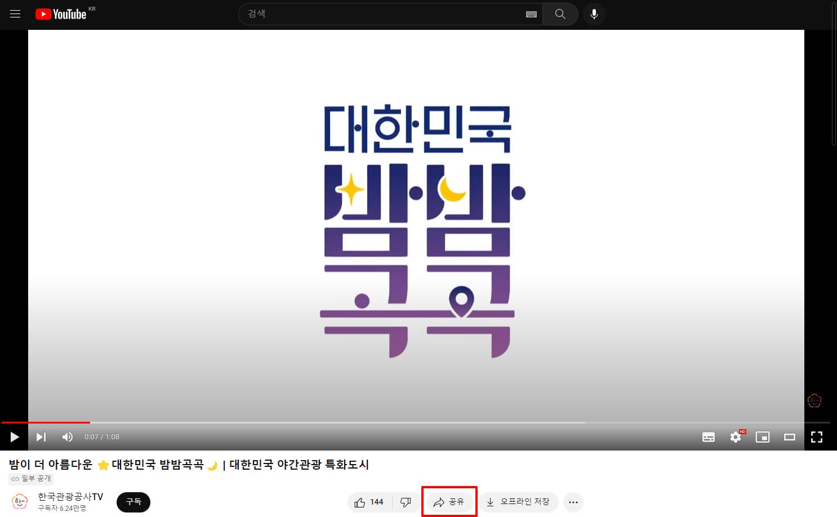This screenshot has width=837, height=517.
Task: Open the subtitles/closed captions icon
Action: click(x=709, y=437)
